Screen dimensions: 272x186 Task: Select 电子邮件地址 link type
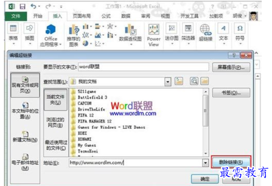[x=25, y=162]
